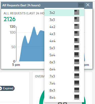Set widget size to 6x3
This screenshot has height=104, width=95.
click(64, 62)
